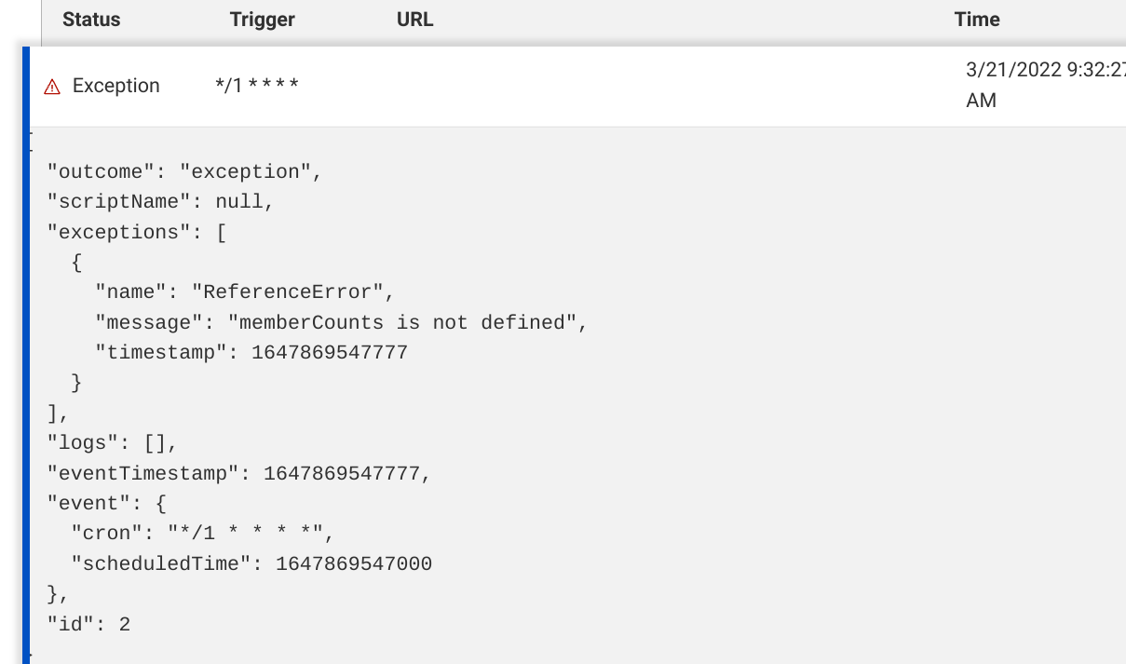Screen dimensions: 1126x664
Task: Select the ReferenceError name text
Action: (x=287, y=292)
